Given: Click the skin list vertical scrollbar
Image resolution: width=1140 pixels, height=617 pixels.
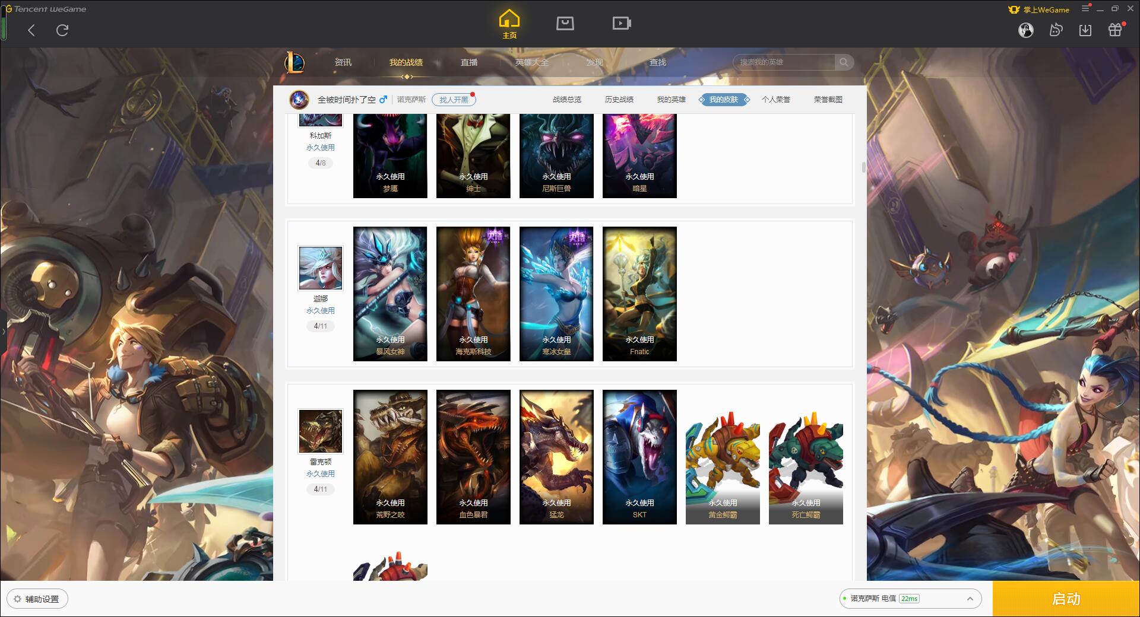Looking at the screenshot, I should coord(863,167).
